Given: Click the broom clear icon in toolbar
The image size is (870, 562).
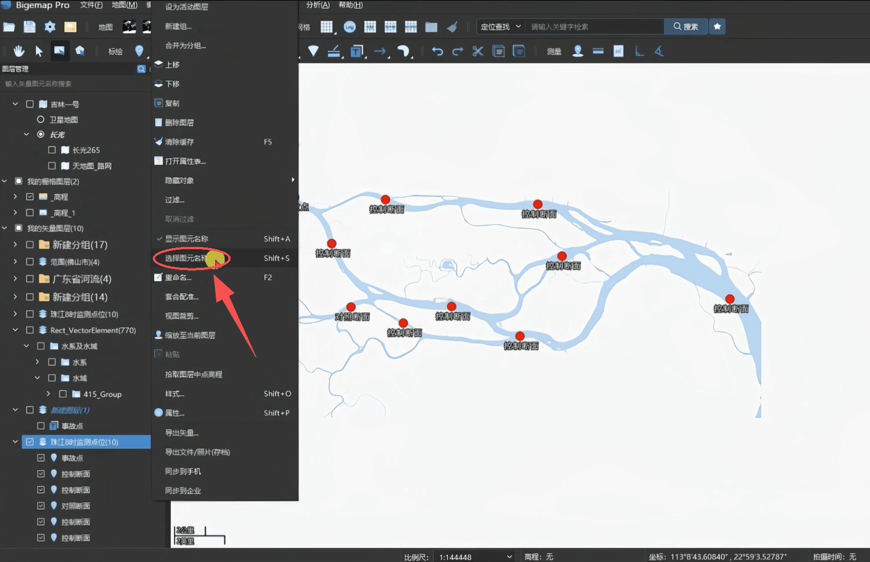Looking at the screenshot, I should tap(452, 27).
